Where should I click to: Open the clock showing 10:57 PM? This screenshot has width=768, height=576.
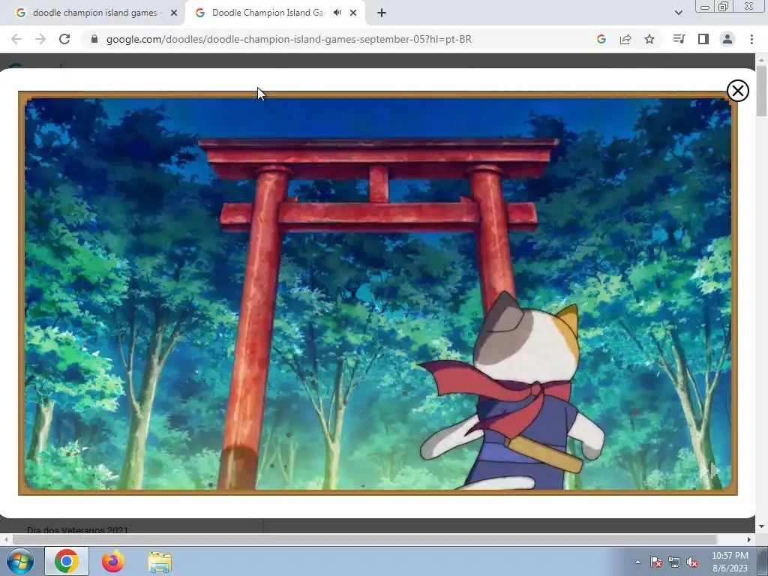click(730, 562)
